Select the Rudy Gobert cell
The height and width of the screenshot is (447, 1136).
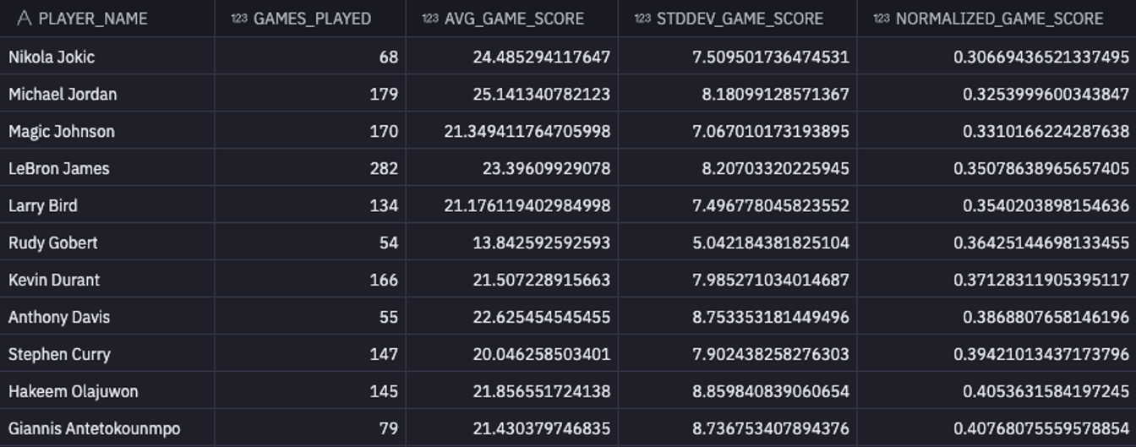click(106, 243)
